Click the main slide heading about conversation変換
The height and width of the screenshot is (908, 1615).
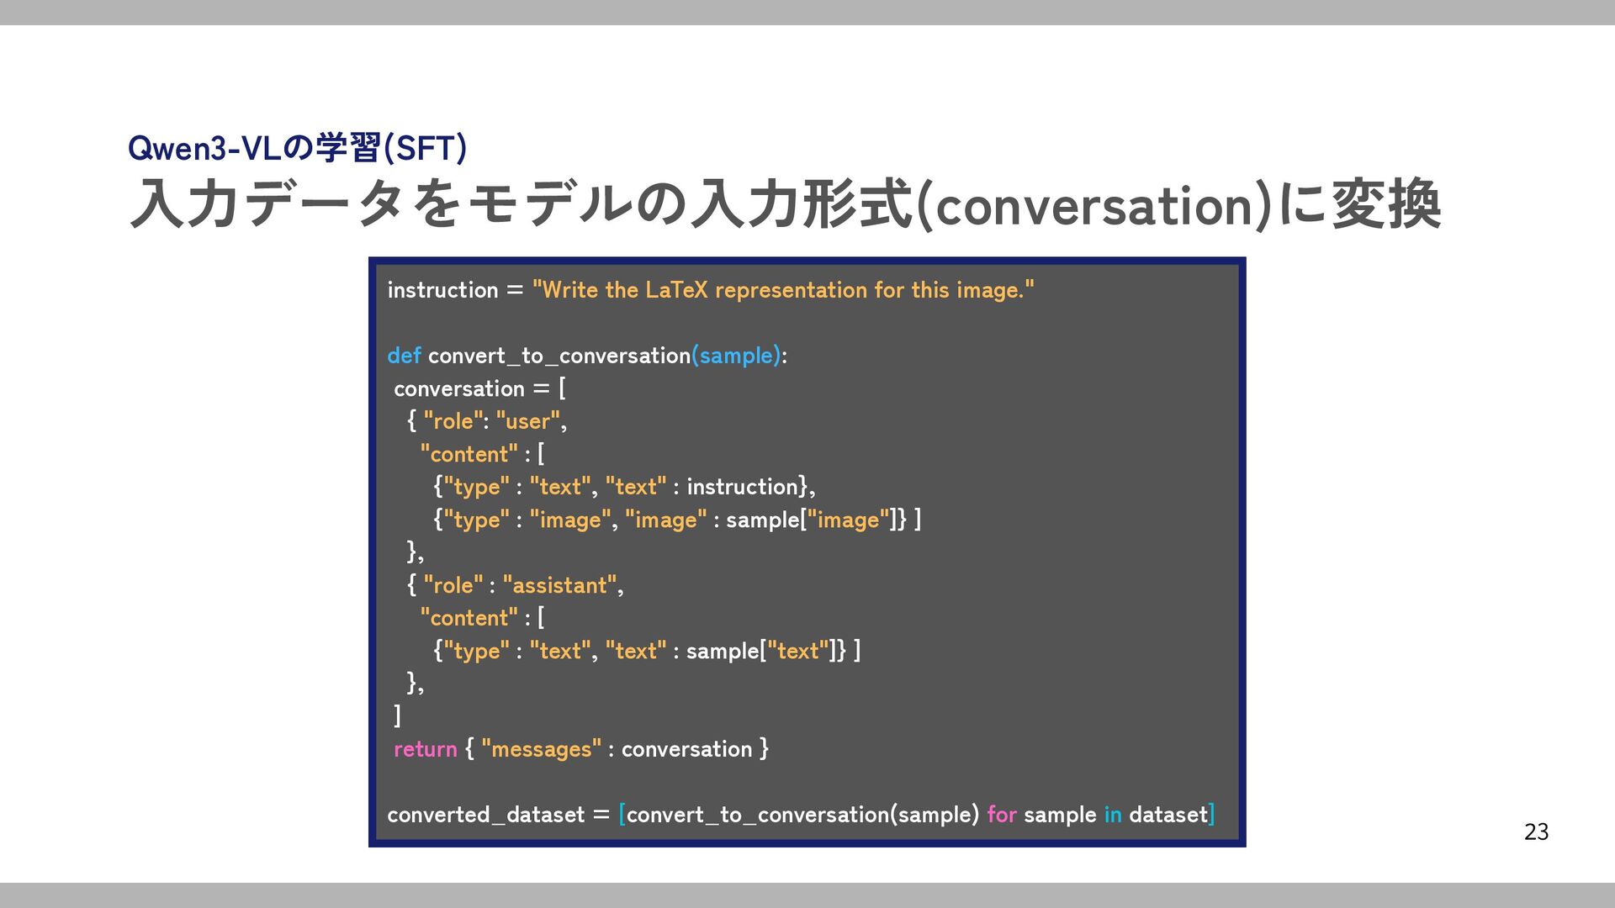click(x=784, y=204)
